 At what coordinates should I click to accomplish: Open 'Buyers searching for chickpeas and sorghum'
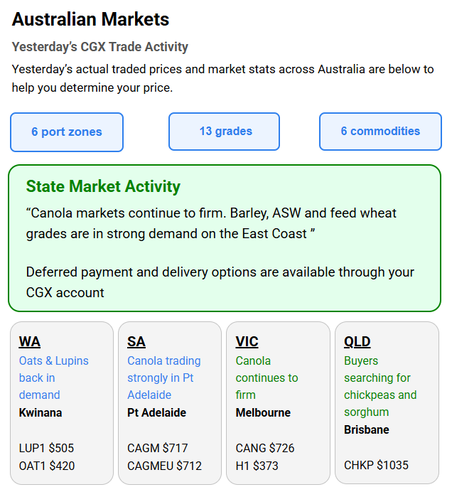tap(380, 386)
